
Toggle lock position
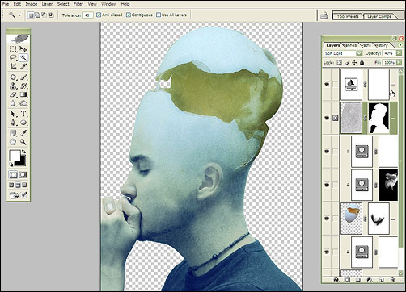click(x=354, y=63)
